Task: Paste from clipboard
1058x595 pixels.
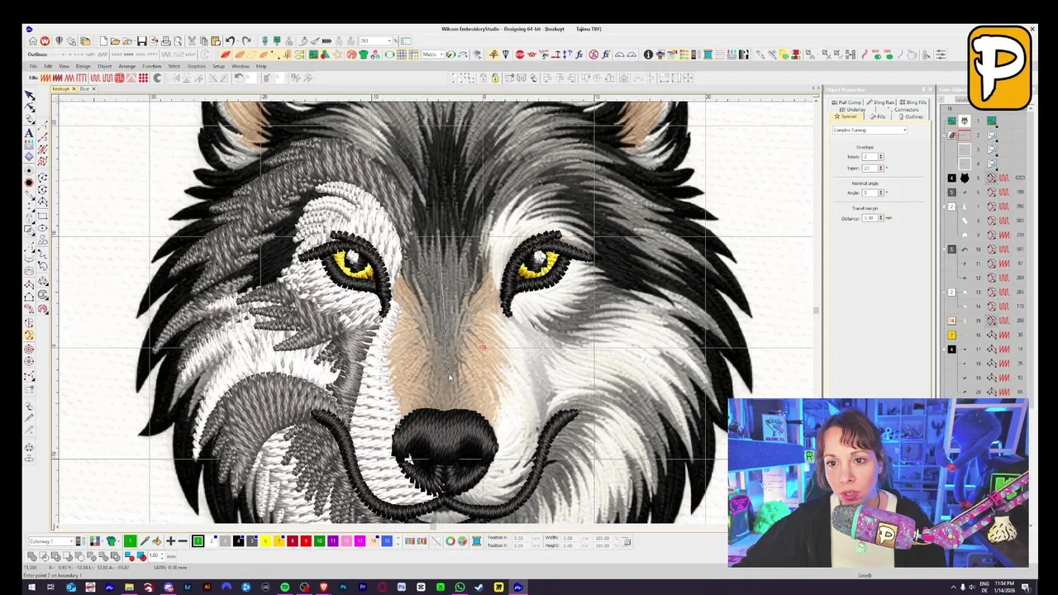Action: click(x=216, y=41)
